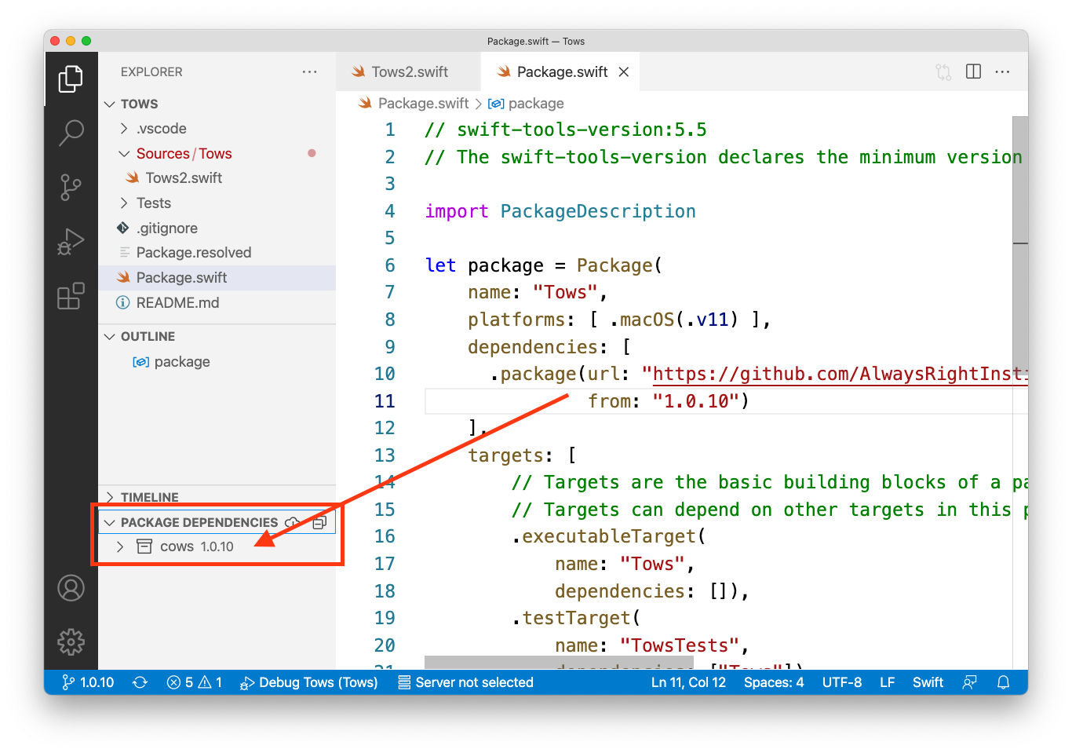Click the cows package archive icon
The image size is (1072, 753).
click(x=144, y=546)
